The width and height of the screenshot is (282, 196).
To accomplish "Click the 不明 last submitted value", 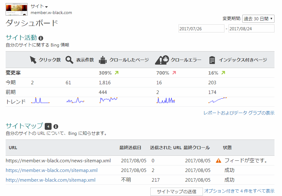I will 126,180.
